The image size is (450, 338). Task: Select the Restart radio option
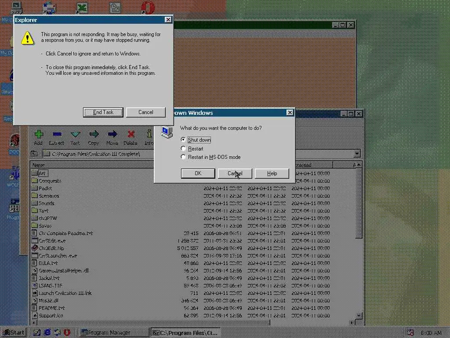183,149
